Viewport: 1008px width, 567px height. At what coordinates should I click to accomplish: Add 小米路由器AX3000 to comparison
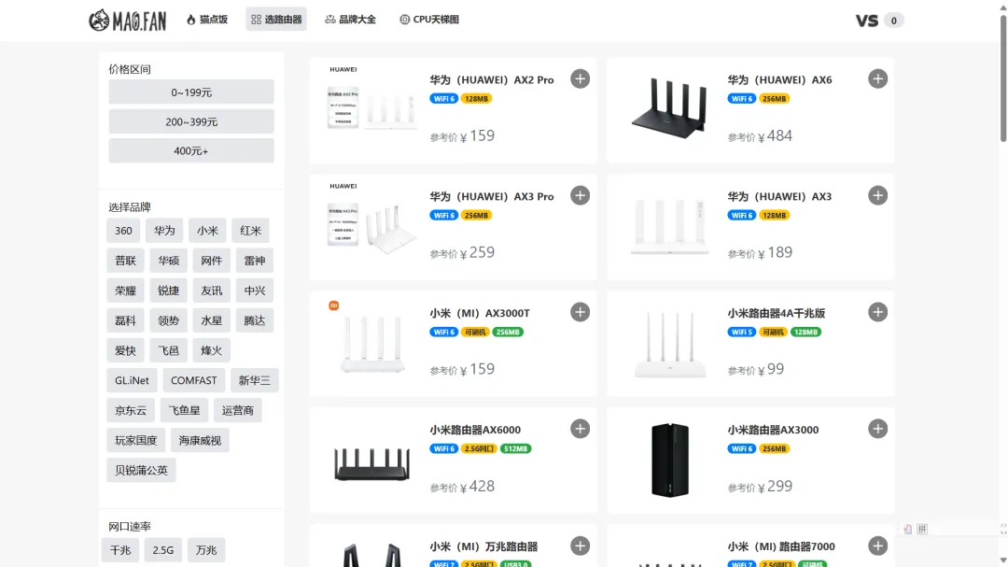coord(877,429)
